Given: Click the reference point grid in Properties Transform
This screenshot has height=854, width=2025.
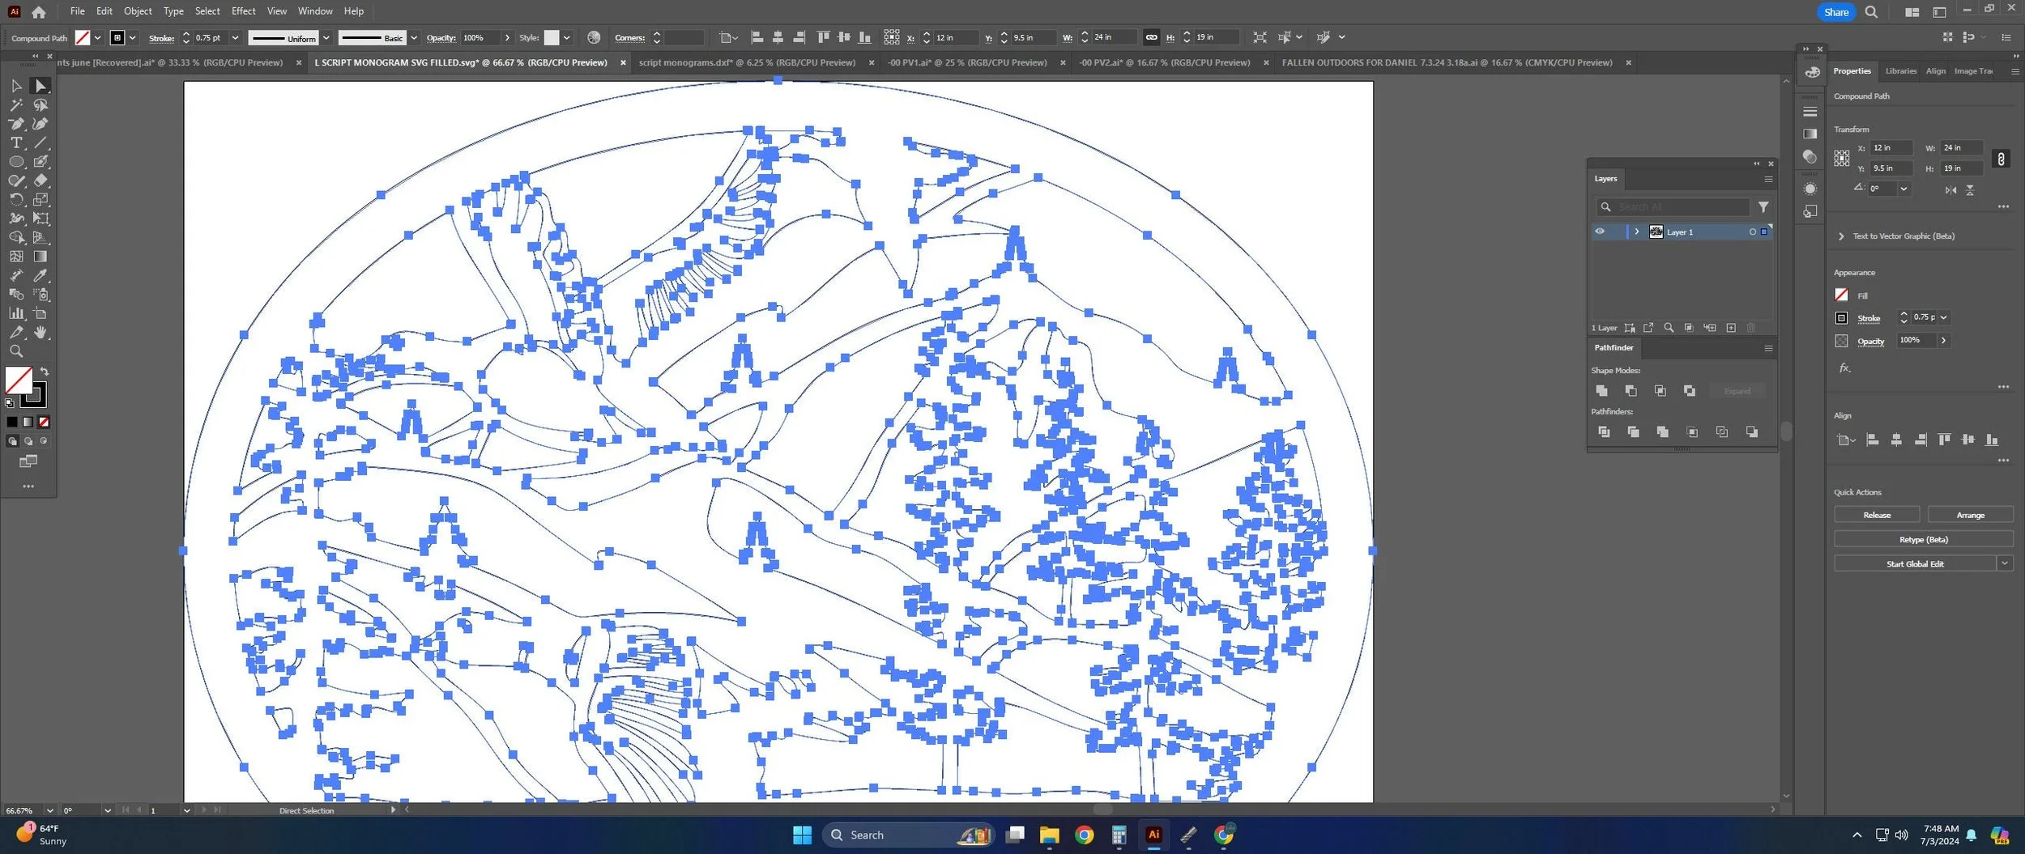Looking at the screenshot, I should pyautogui.click(x=1842, y=158).
